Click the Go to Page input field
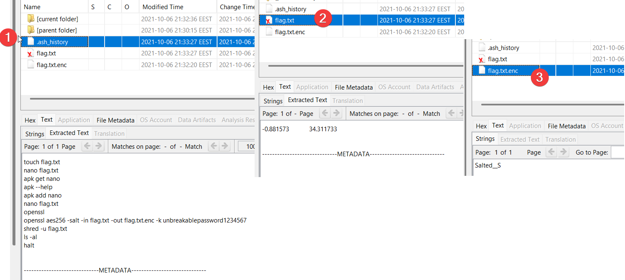Image resolution: width=625 pixels, height=280 pixels. [617, 152]
